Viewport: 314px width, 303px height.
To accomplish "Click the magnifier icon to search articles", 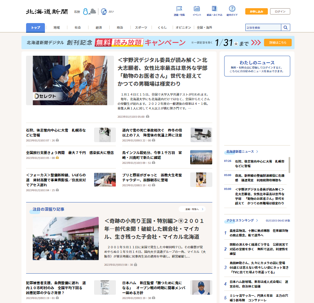I will click(x=286, y=27).
